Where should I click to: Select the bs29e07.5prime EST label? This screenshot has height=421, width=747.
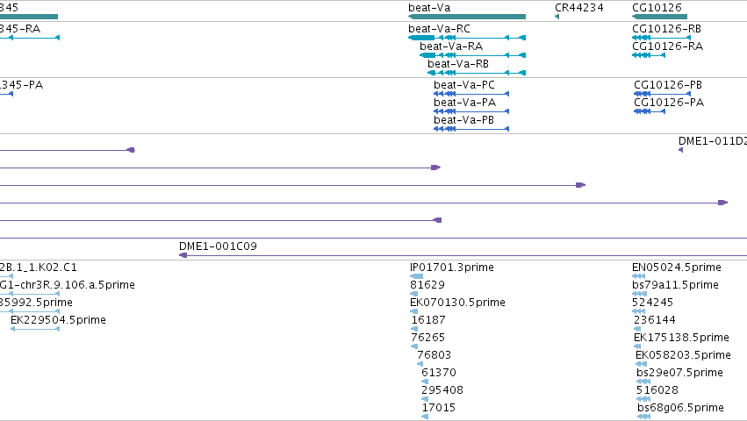(x=679, y=373)
